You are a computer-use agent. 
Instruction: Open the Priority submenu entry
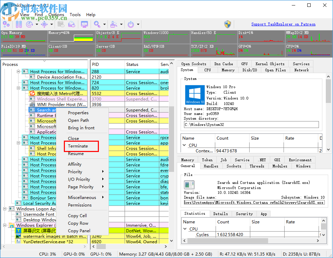(75, 172)
